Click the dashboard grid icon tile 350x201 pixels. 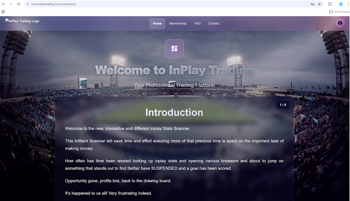pyautogui.click(x=174, y=48)
